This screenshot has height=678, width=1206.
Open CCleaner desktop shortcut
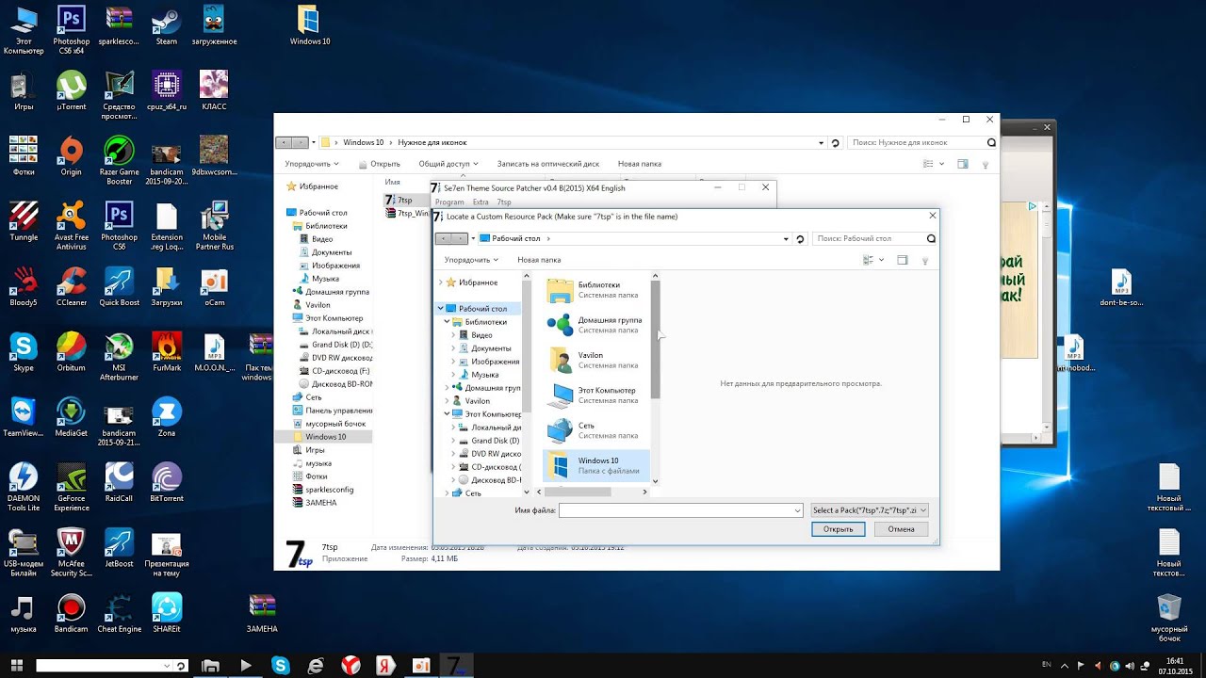(72, 286)
